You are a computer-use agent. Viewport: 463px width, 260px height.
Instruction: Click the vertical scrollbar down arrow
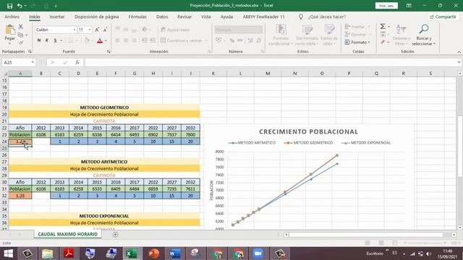(x=460, y=227)
